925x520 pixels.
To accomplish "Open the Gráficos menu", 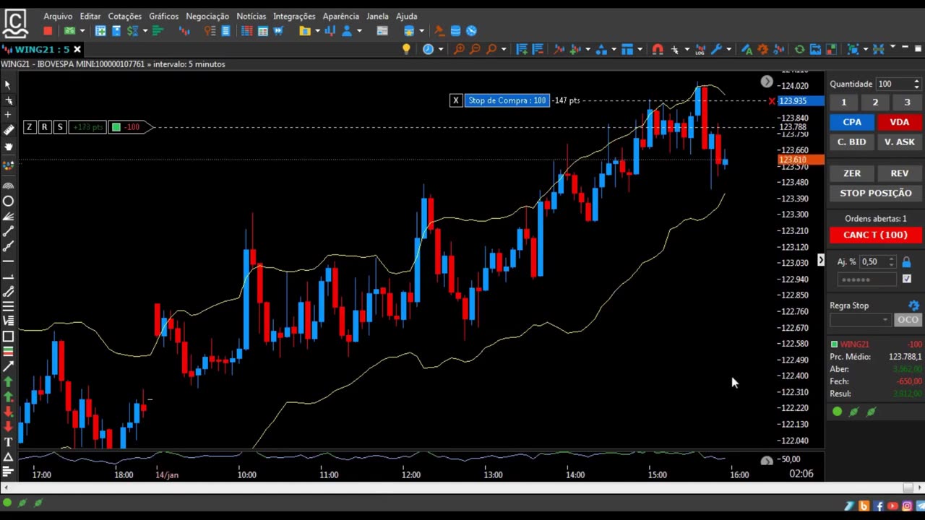I will click(x=163, y=16).
